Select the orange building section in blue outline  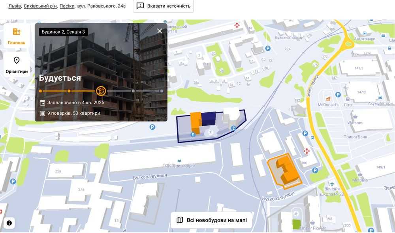[196, 123]
